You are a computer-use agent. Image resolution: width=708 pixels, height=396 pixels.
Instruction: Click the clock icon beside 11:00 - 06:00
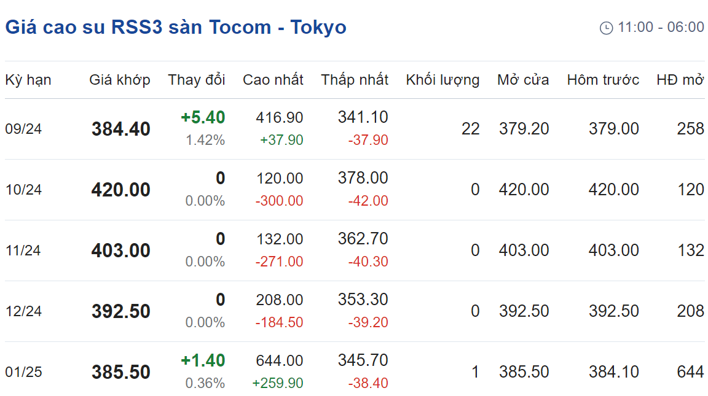coord(606,28)
